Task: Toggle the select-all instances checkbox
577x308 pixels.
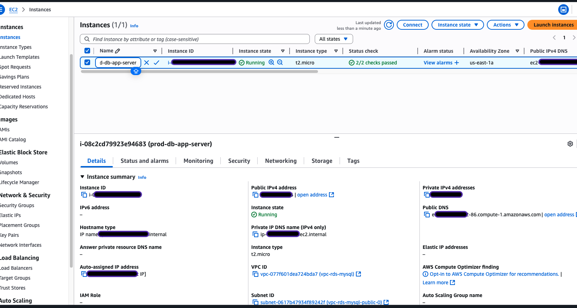Action: pyautogui.click(x=87, y=51)
